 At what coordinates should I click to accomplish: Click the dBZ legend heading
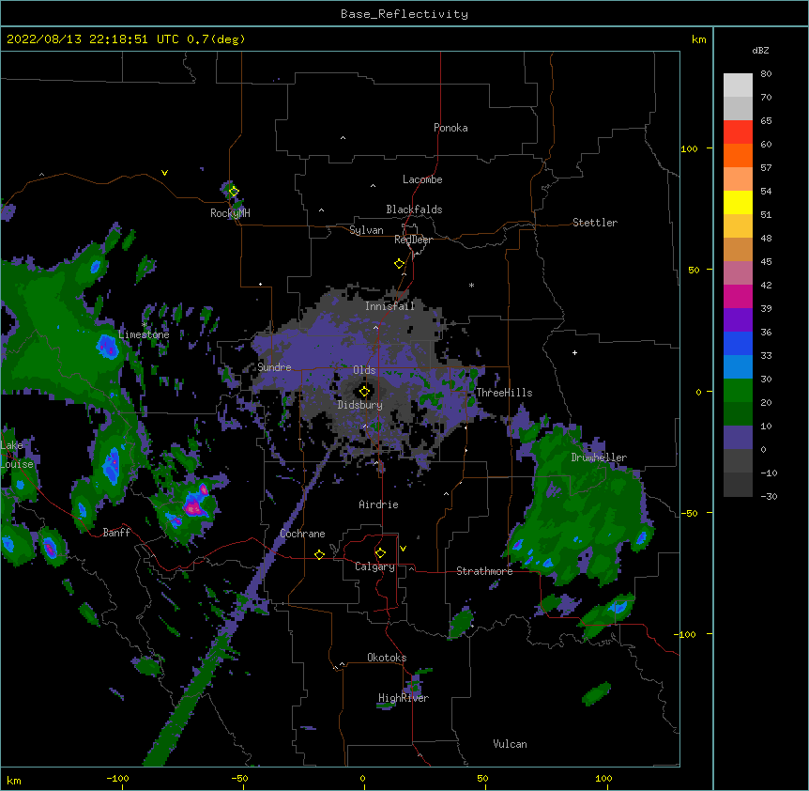(760, 50)
